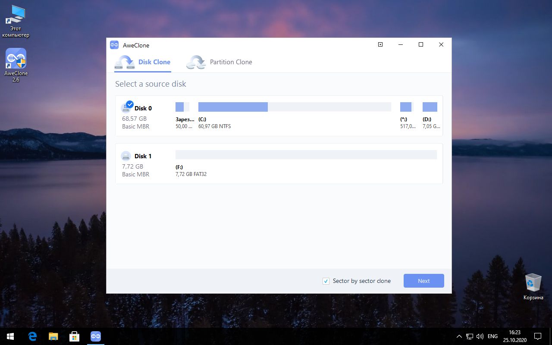Show hidden system tray icons
Viewport: 552px width, 345px height.
tap(459, 336)
